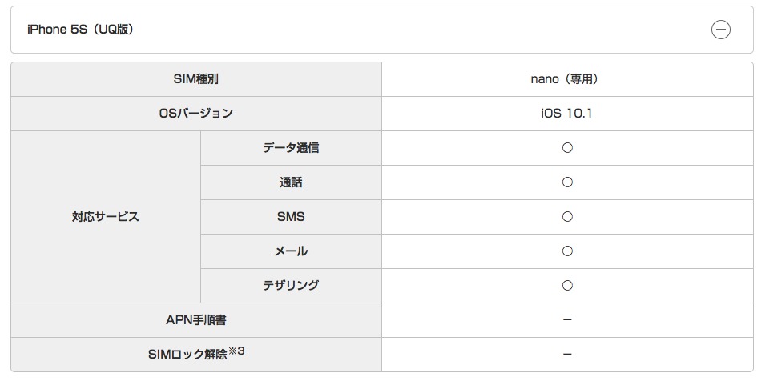Click the circle mark for メール
Viewport: 757px width, 381px height.
(x=567, y=251)
